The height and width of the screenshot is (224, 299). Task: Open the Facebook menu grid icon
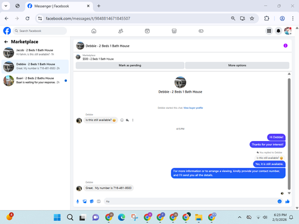click(269, 31)
